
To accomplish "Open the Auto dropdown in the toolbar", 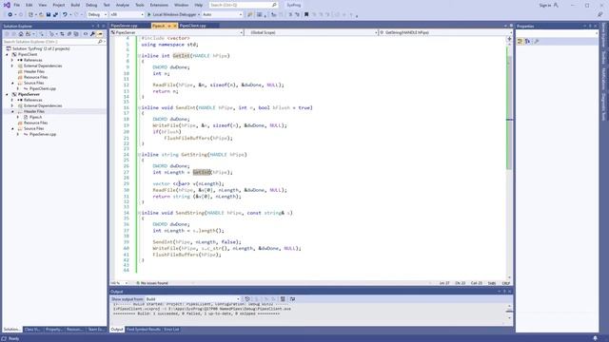I will coord(222,14).
